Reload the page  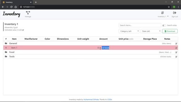pos(11,7)
